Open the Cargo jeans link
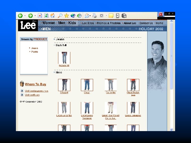This screenshot has width=191, height=143. coord(87,92)
